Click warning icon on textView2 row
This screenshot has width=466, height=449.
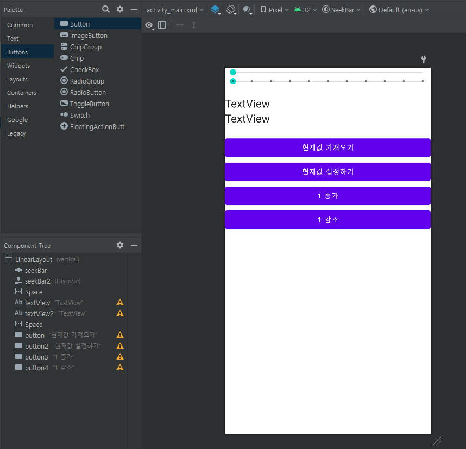tap(120, 313)
